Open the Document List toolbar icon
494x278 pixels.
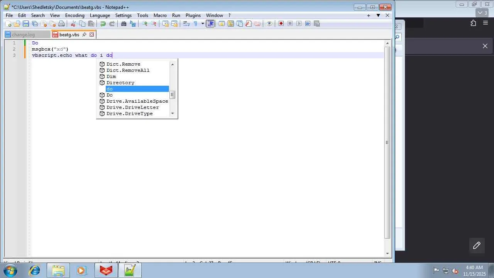(239, 24)
